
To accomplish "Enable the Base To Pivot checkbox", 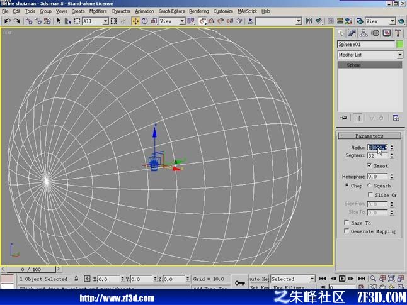I will 347,223.
